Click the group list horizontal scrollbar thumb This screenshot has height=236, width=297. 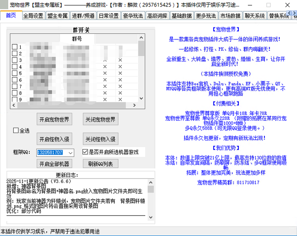point(71,105)
